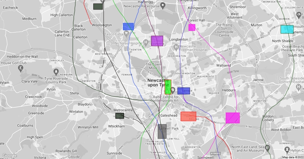
Task: Click the Newcastle Freeman Hospital marker
Action: [x=176, y=47]
